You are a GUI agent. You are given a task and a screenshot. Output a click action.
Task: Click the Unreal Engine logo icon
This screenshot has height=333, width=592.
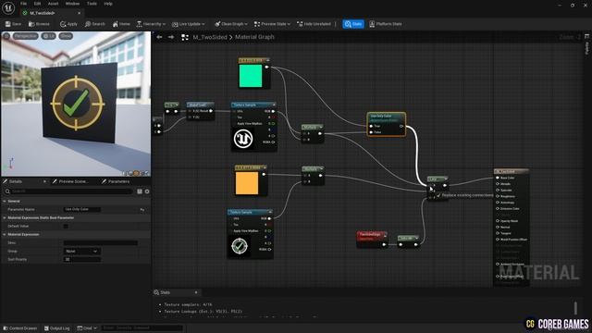[x=8, y=7]
